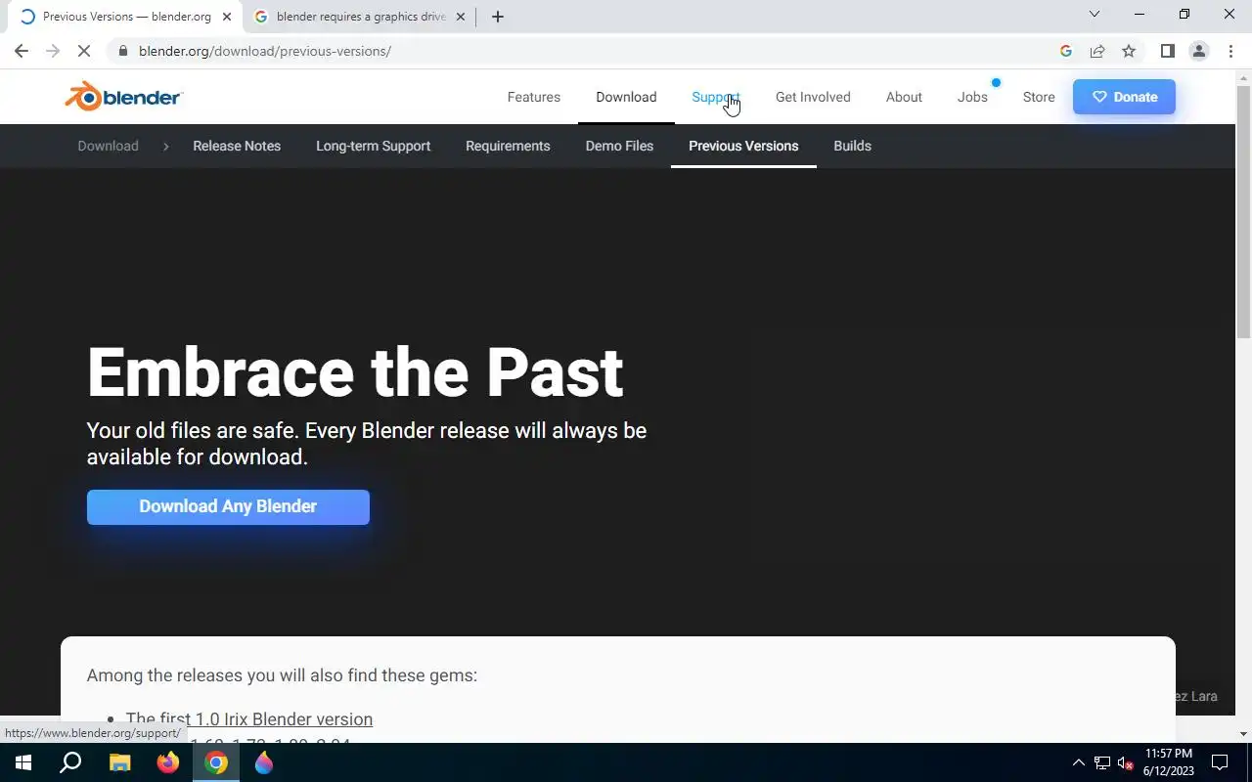View site information lock icon
The height and width of the screenshot is (782, 1252).
[x=123, y=51]
